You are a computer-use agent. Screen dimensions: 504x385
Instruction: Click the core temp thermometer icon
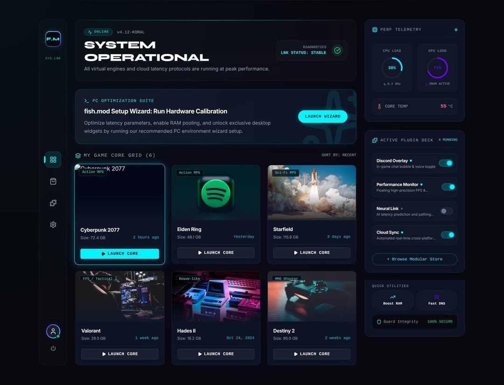[x=379, y=106]
